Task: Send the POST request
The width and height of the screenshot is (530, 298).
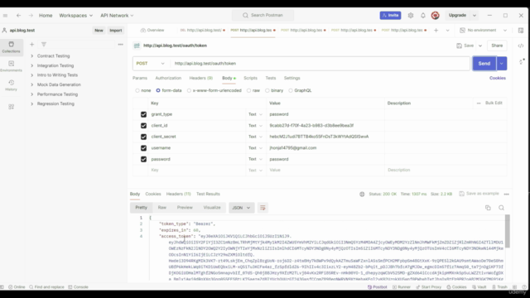Action: click(484, 64)
